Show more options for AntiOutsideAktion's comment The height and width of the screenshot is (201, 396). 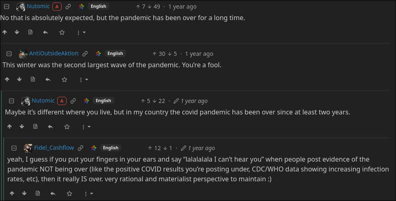click(x=83, y=80)
